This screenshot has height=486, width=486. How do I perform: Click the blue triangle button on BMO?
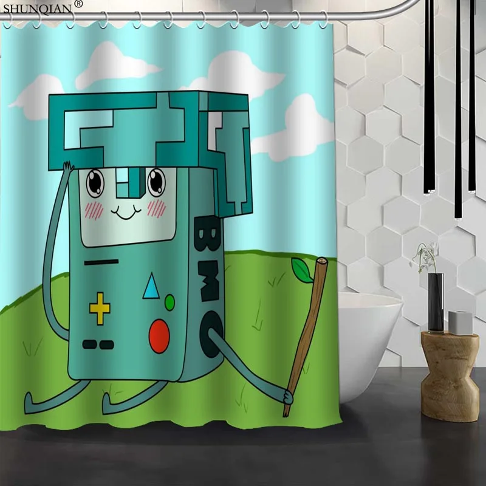tap(151, 286)
